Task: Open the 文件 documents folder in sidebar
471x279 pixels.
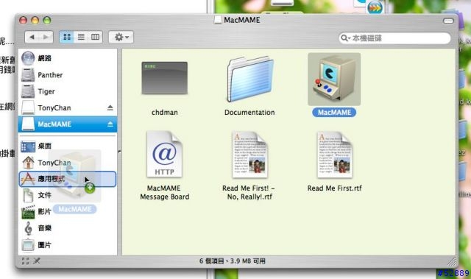Action: [68, 196]
